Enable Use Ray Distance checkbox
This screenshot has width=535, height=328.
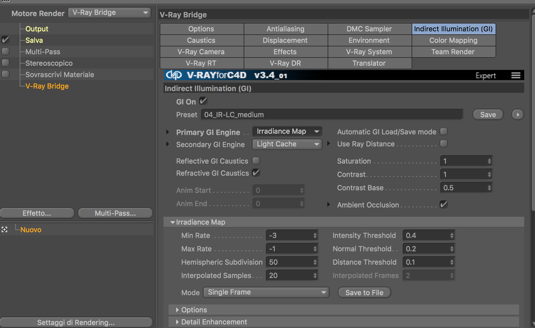444,143
